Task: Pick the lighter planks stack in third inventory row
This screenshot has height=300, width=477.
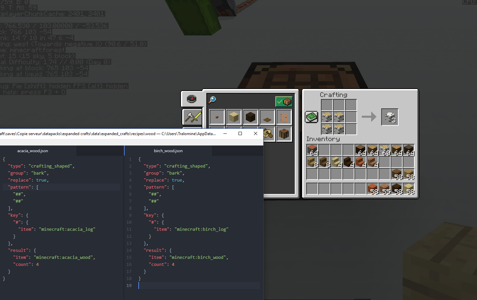Action: click(x=409, y=174)
